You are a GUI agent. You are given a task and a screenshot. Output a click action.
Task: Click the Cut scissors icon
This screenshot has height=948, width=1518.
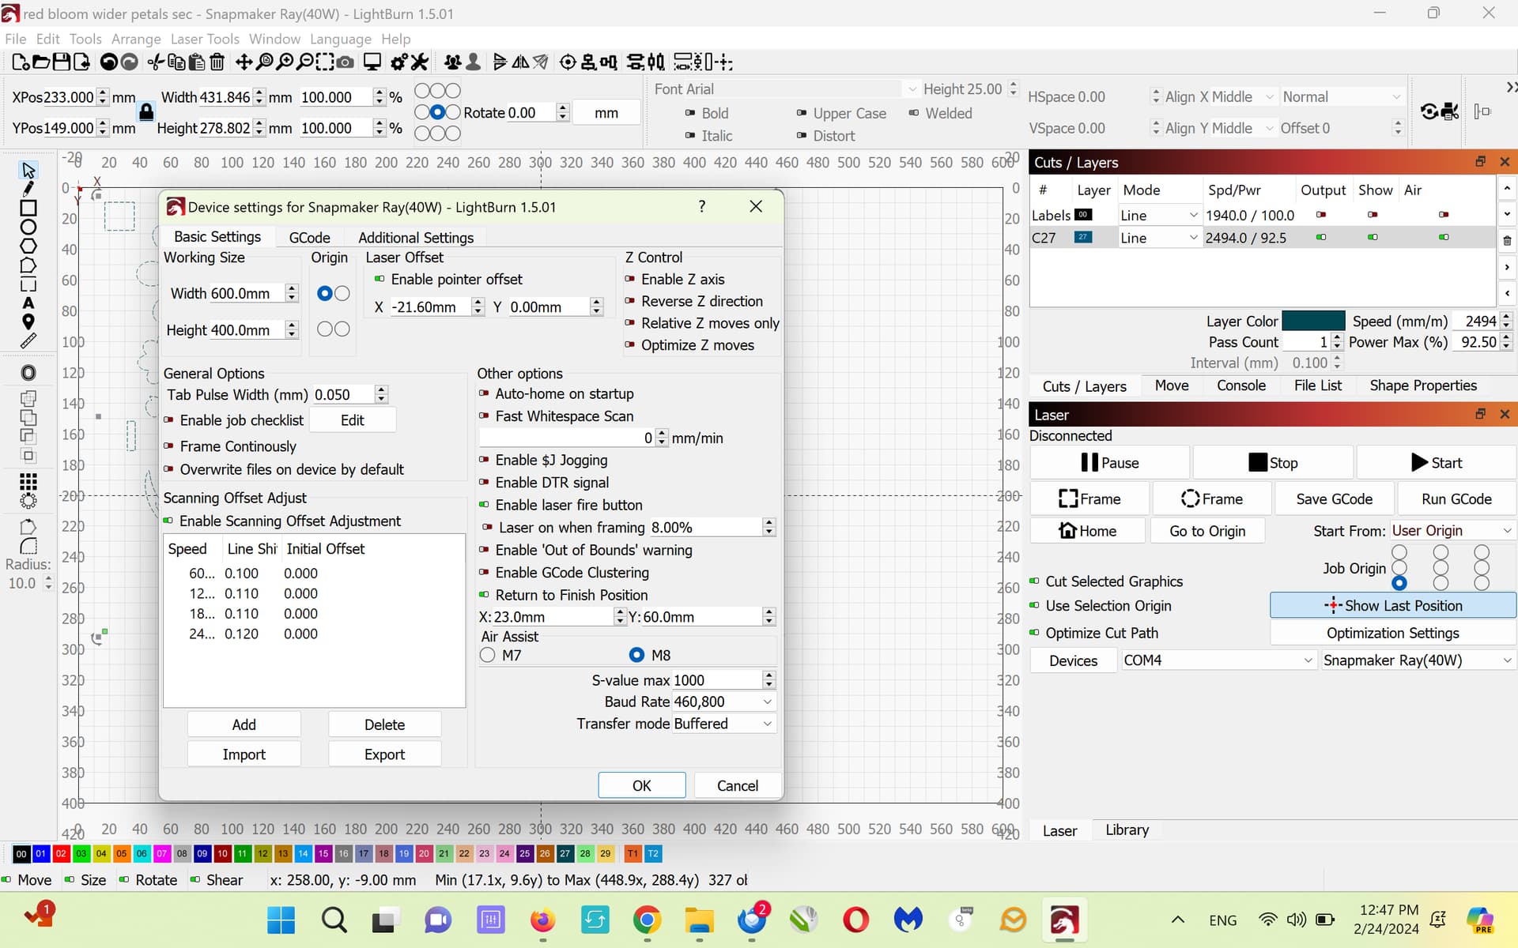(156, 62)
